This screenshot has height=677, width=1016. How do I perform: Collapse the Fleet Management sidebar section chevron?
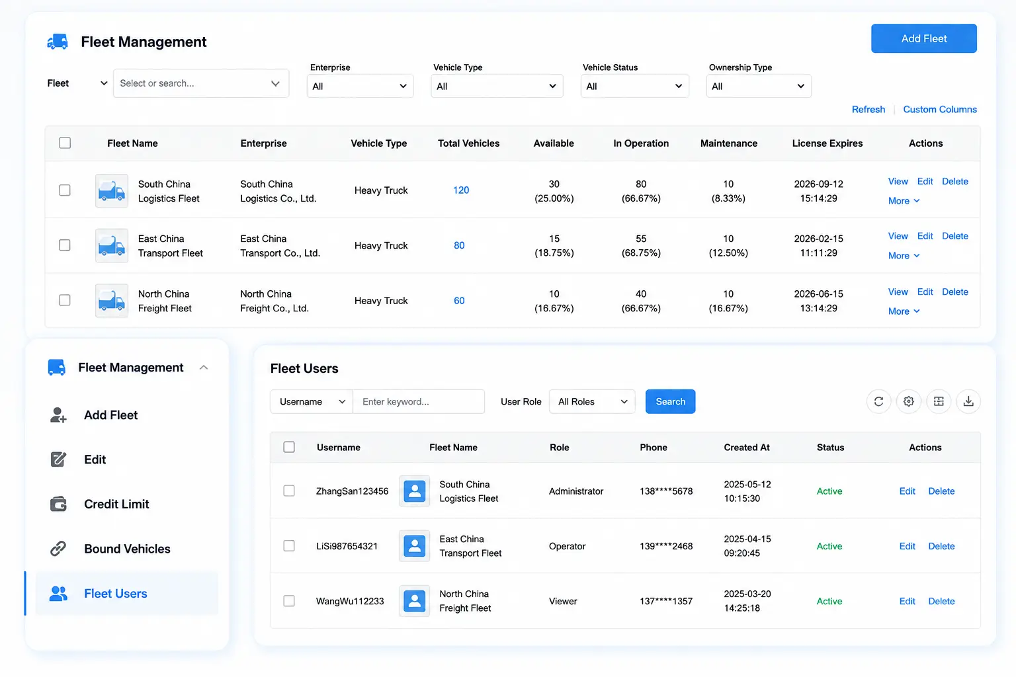pos(204,368)
